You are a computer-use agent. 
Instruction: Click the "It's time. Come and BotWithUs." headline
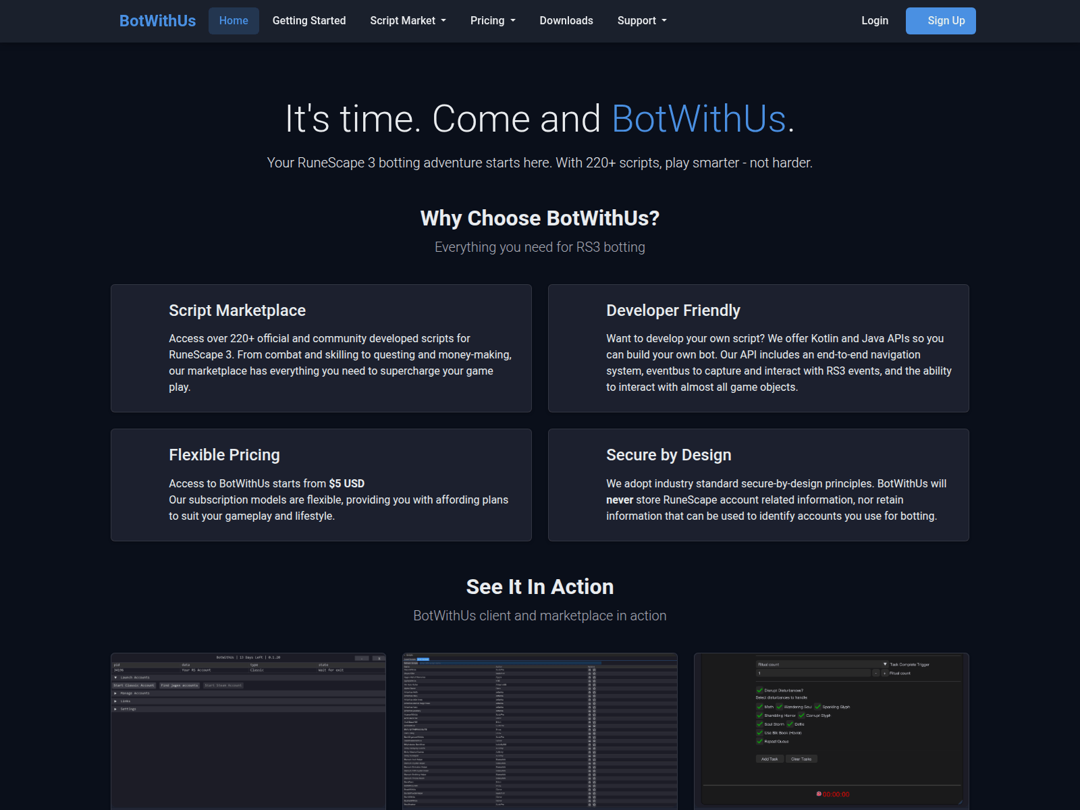540,119
